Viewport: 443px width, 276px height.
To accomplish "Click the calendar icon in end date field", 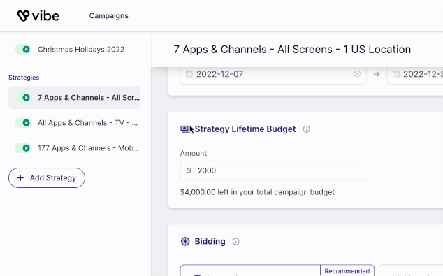I will click(396, 74).
